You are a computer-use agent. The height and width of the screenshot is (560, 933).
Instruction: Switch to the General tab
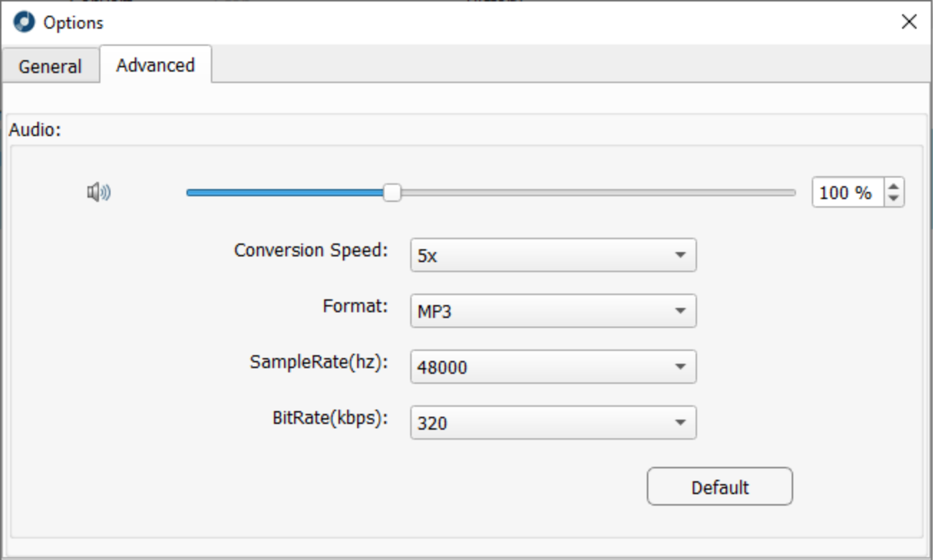50,67
